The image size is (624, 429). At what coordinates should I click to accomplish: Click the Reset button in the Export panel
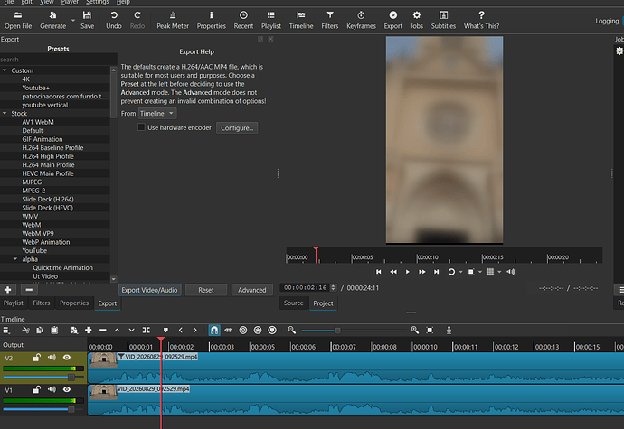(206, 290)
